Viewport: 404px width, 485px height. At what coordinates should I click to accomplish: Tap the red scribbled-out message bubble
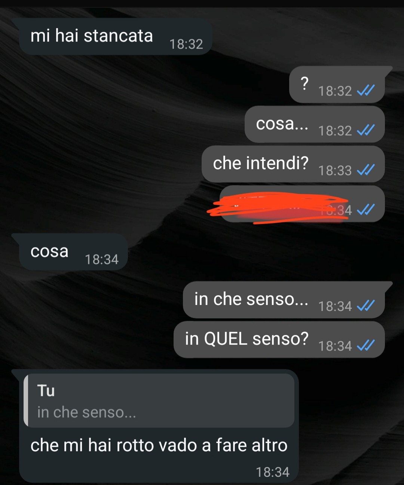pos(302,204)
